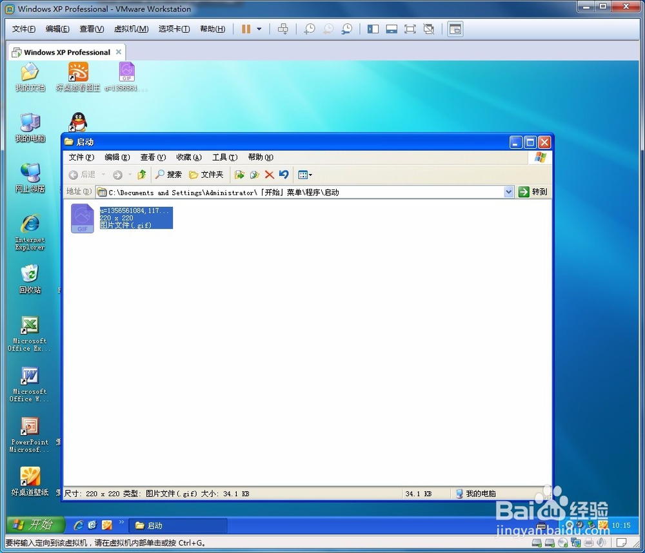Viewport: 645px width, 553px height.
Task: Toggle the VMware library sidebar icon
Action: click(373, 29)
